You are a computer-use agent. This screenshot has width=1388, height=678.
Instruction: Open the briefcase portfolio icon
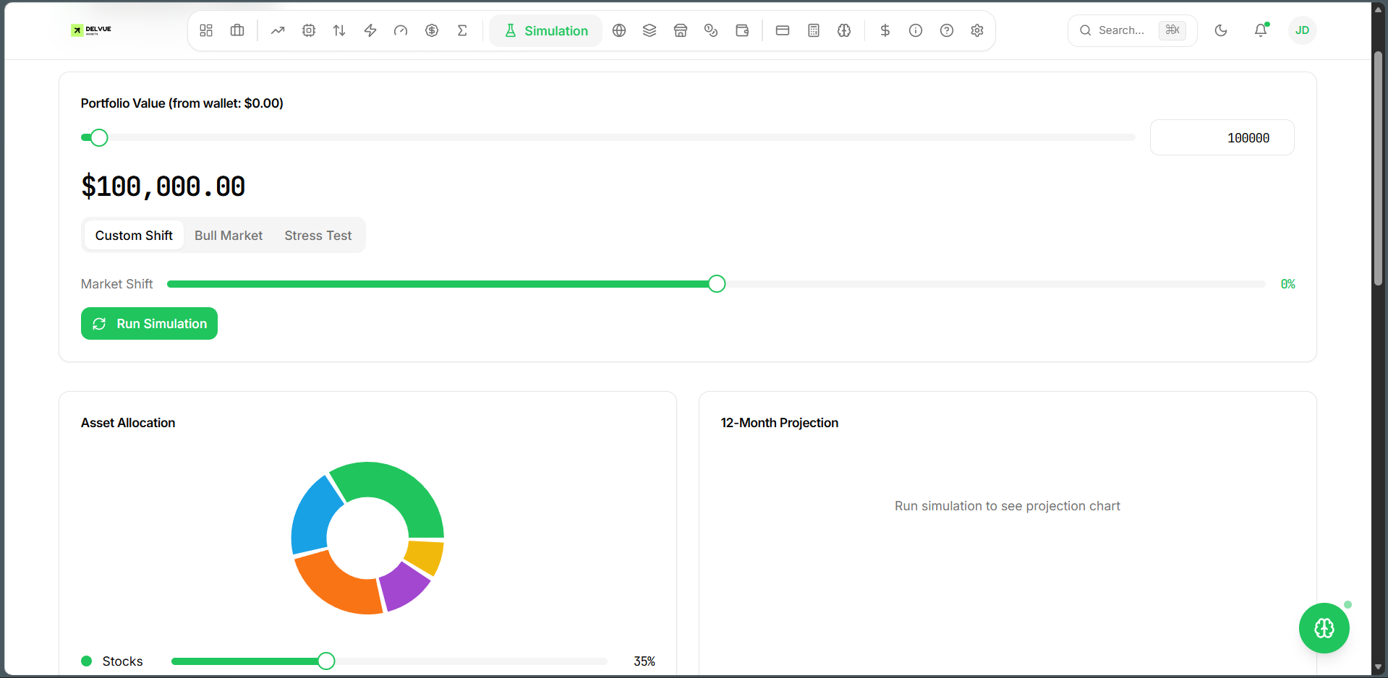pos(237,30)
